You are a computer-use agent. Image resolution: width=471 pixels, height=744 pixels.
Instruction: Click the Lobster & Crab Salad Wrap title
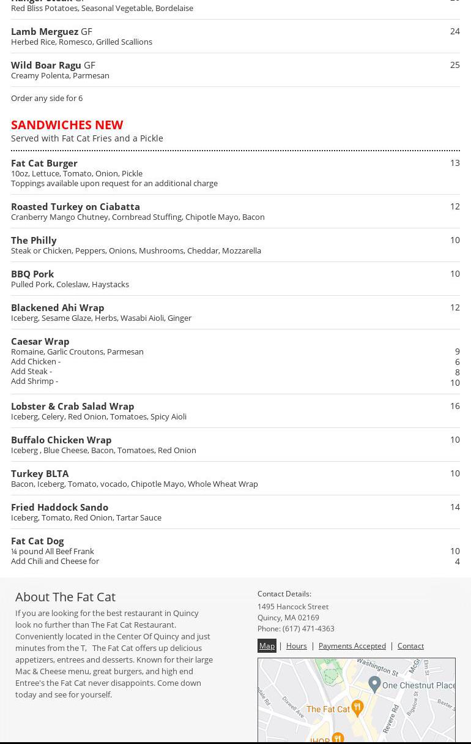tap(72, 407)
